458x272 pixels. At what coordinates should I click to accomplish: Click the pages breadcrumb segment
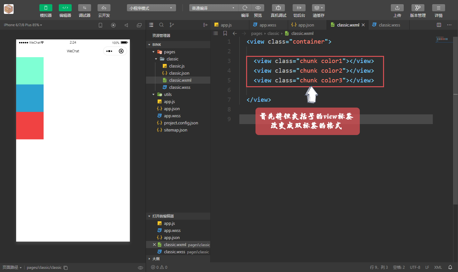(x=257, y=33)
